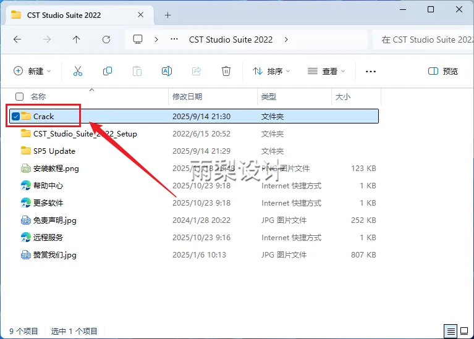Expand chevron after CST Studio Suite 2022 path
Viewport: 474px width, 339px height.
(x=286, y=40)
